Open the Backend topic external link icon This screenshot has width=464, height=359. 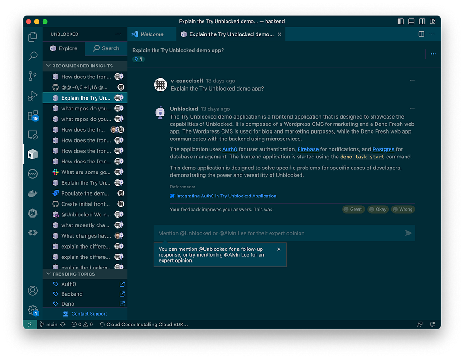click(x=122, y=294)
